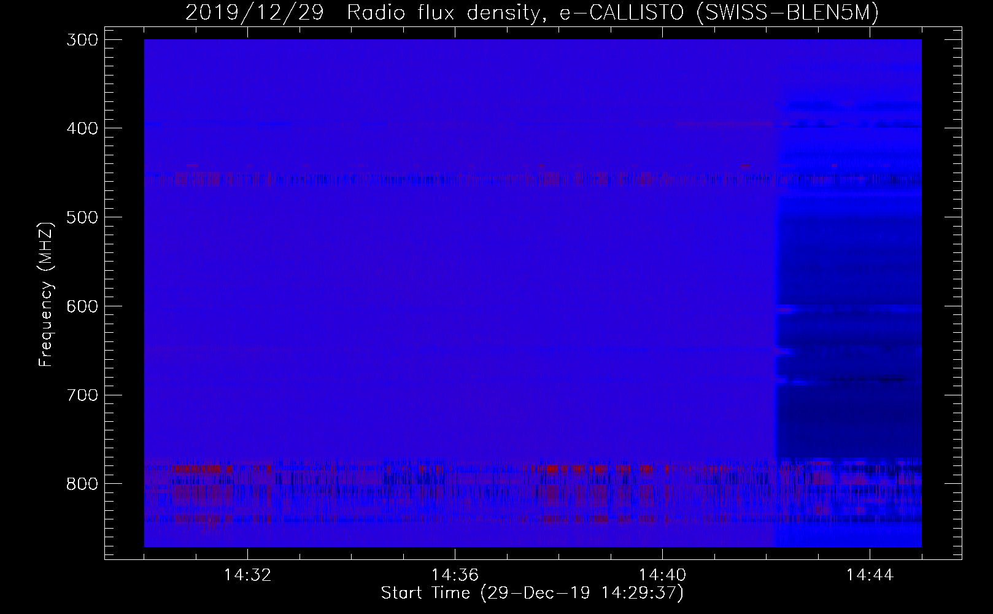Click the 'Frequency (MHZ)' axis label
The image size is (993, 614).
[46, 294]
